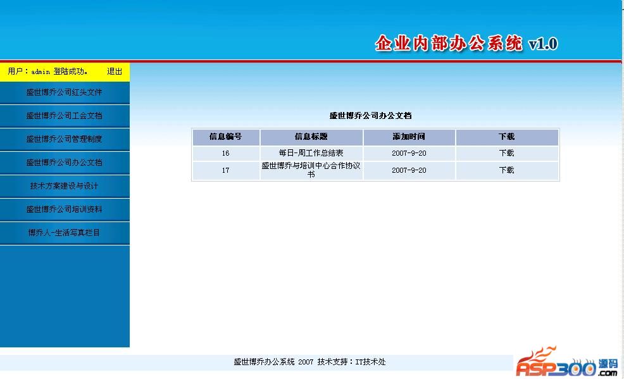The width and height of the screenshot is (624, 379).
Task: Open 盛世博乔公司红头文件 menu item
Action: click(x=64, y=92)
